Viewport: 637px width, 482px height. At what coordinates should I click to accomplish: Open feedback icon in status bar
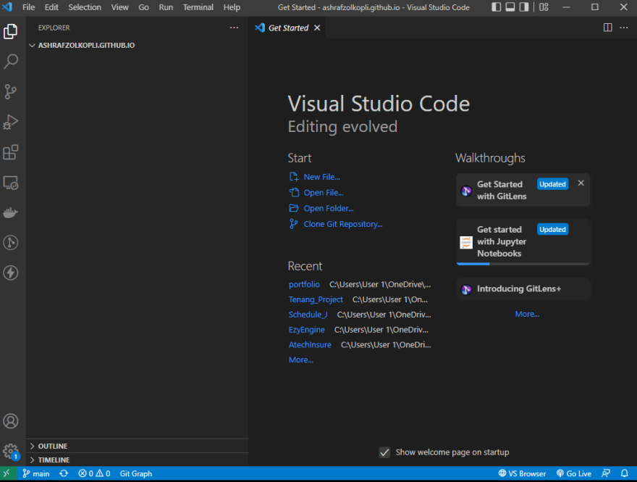606,473
